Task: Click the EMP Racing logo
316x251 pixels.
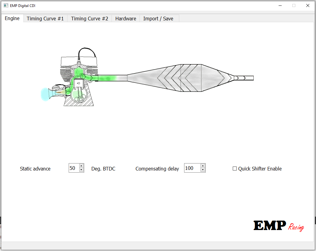Action: tap(279, 225)
